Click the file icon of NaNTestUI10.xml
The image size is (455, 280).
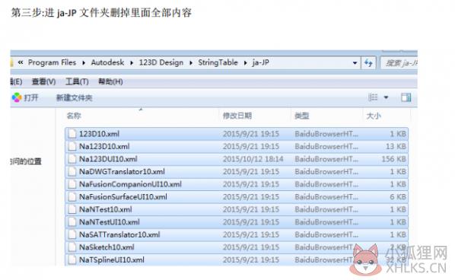point(72,222)
